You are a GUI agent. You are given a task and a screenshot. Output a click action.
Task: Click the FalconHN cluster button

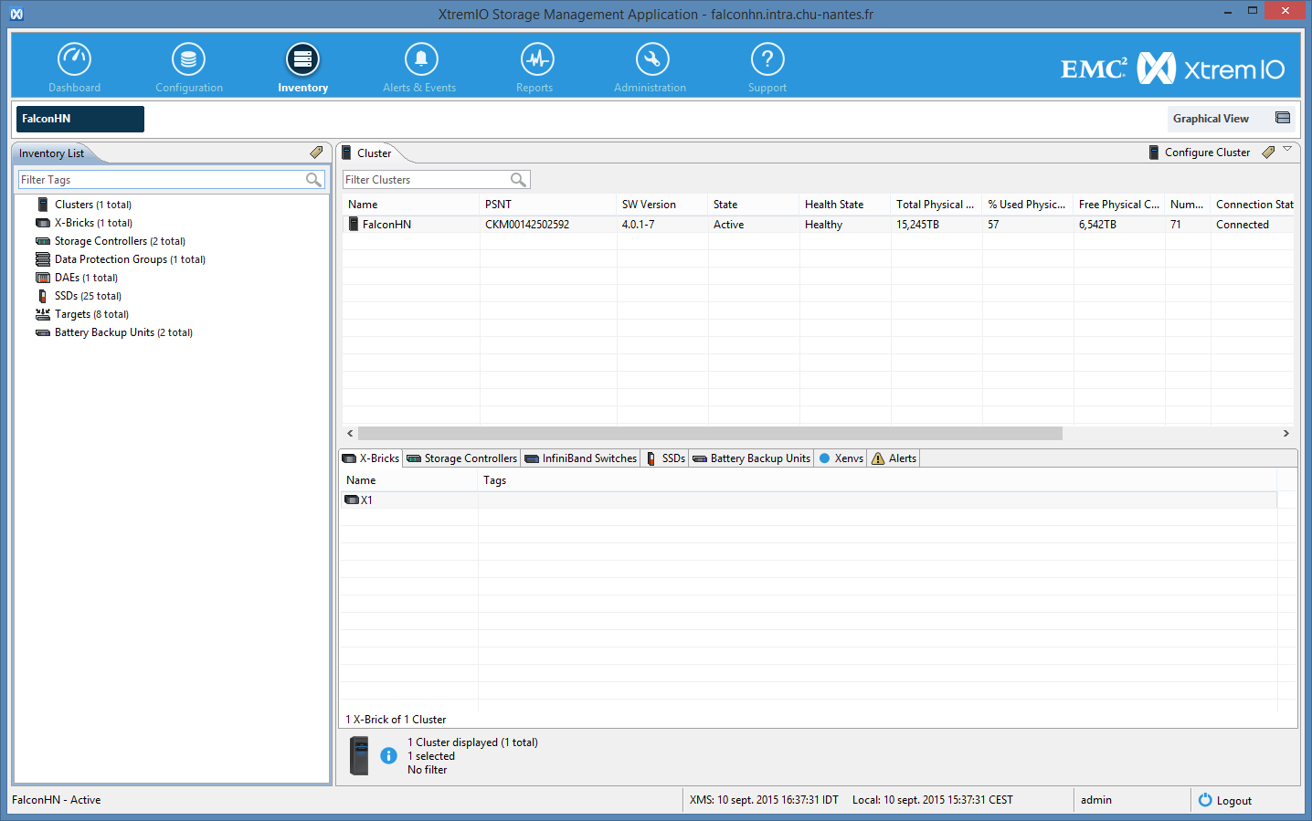coord(80,119)
